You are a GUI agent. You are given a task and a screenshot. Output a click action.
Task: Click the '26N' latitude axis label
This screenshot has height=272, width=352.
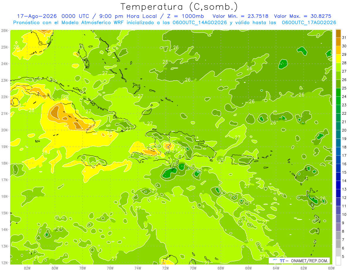[4, 31]
